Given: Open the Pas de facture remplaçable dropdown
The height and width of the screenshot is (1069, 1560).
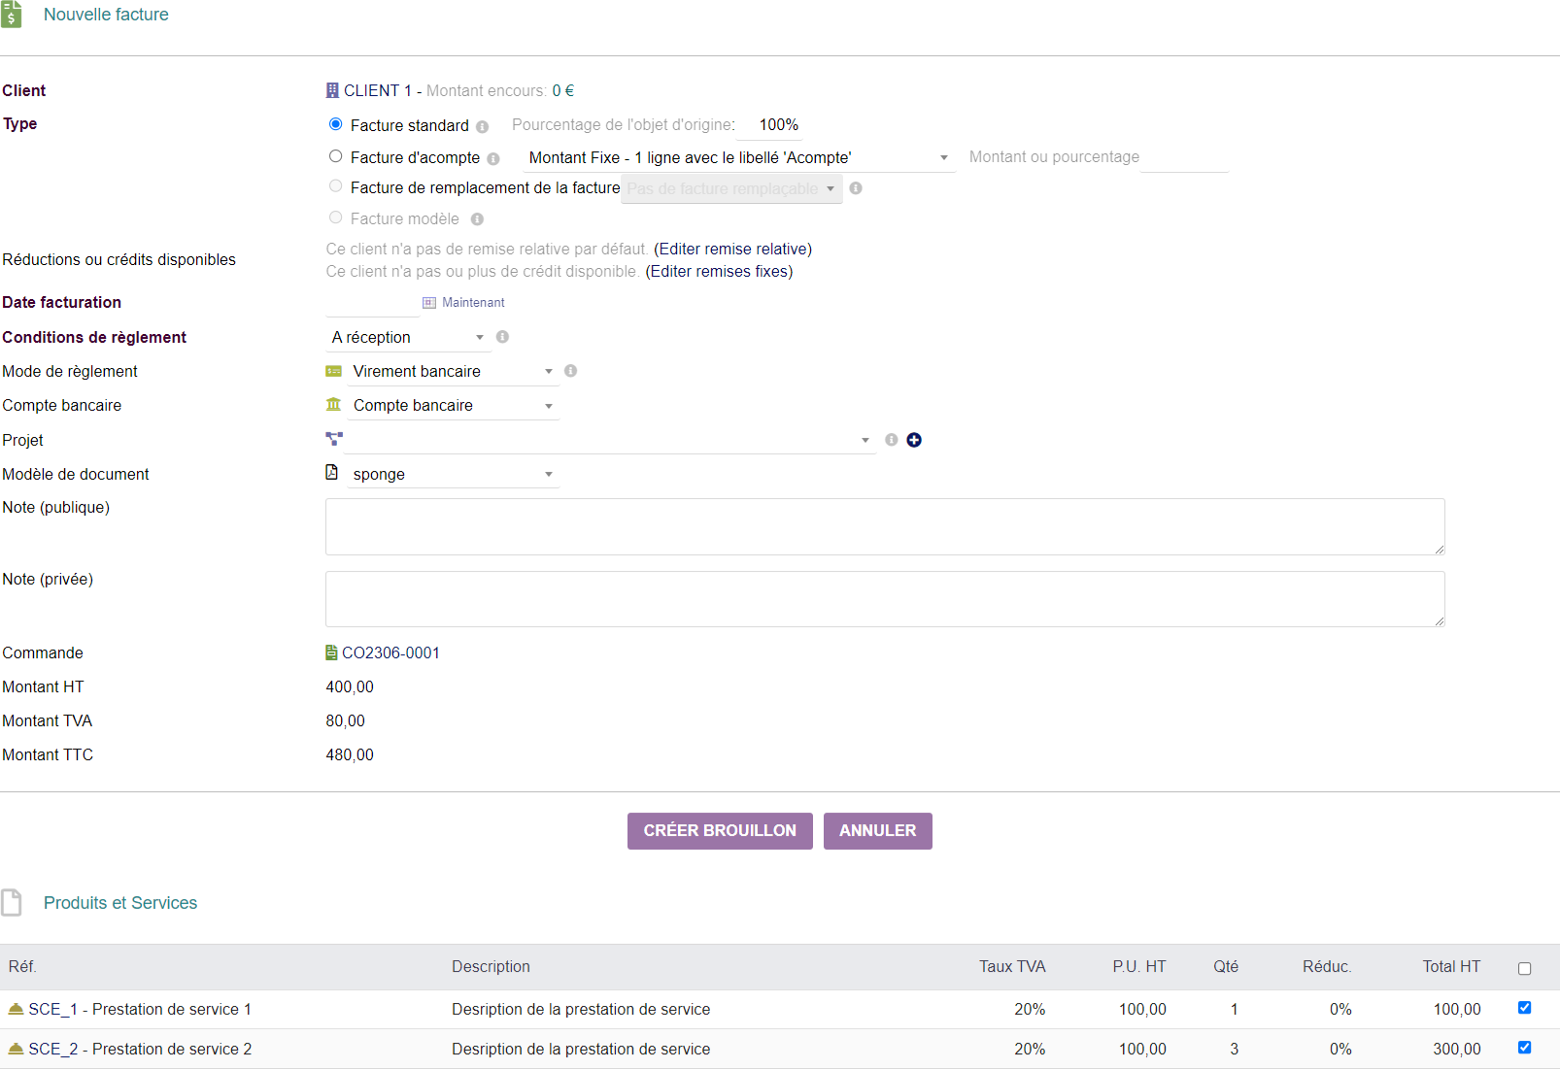Looking at the screenshot, I should click(731, 188).
